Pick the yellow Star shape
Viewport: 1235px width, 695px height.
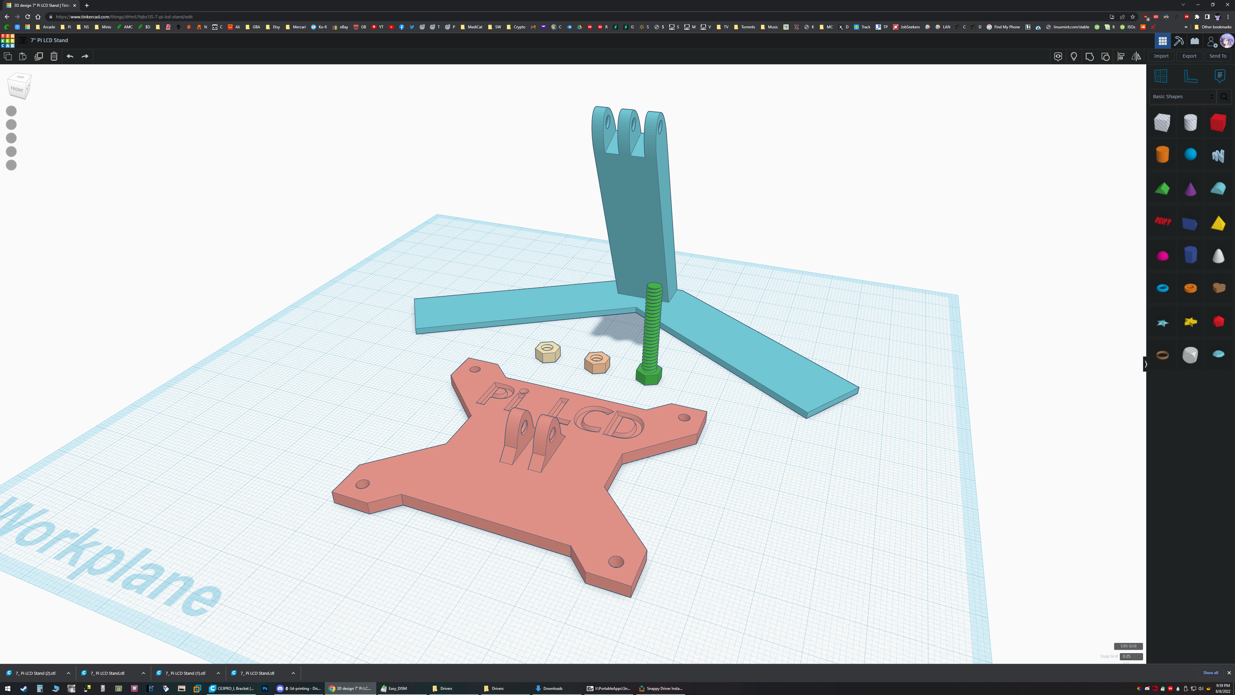pos(1190,321)
